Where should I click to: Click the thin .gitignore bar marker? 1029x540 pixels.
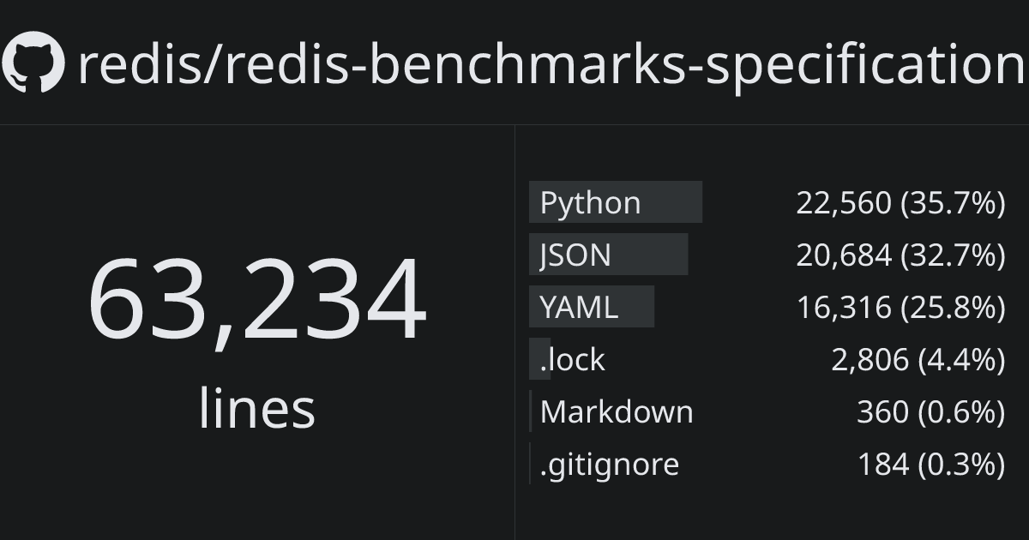tap(530, 464)
